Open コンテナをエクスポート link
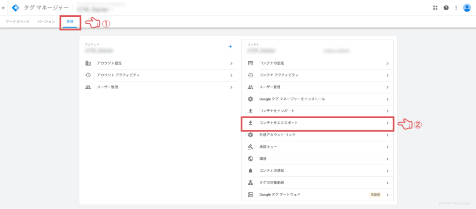 [278, 123]
